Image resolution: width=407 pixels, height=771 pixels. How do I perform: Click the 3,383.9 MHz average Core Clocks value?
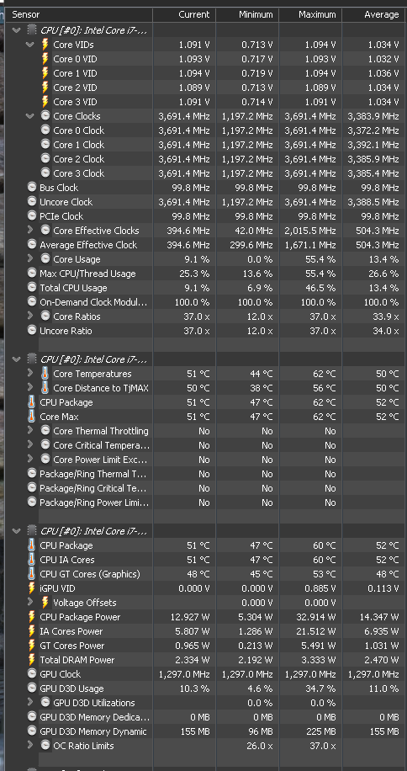coord(373,116)
